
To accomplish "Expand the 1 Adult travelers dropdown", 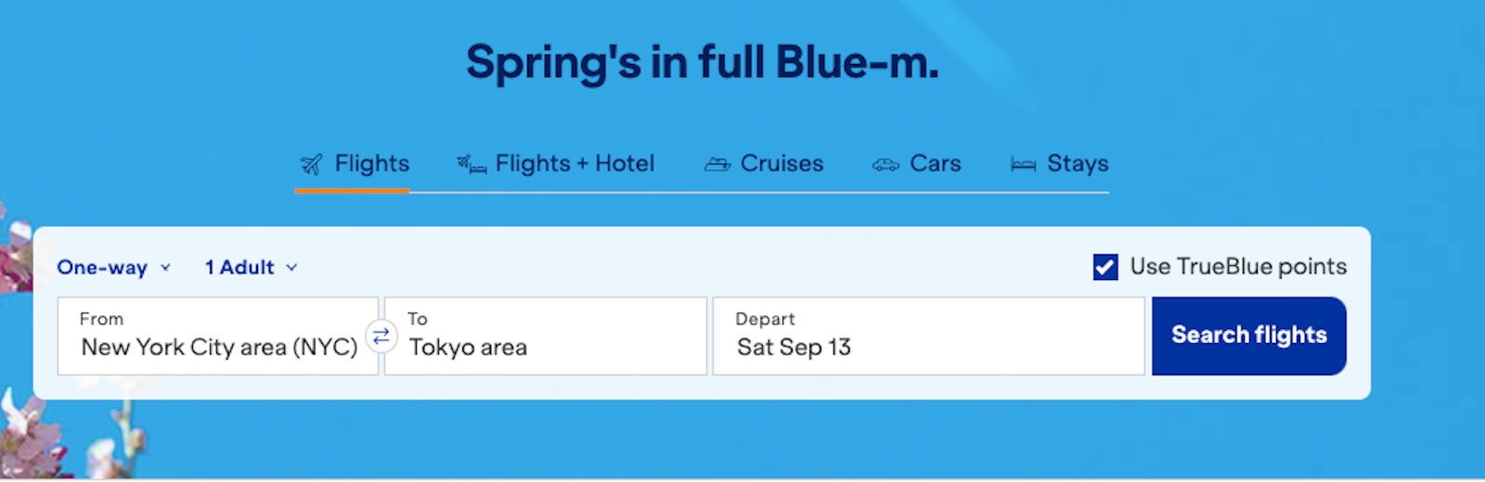I will click(239, 267).
